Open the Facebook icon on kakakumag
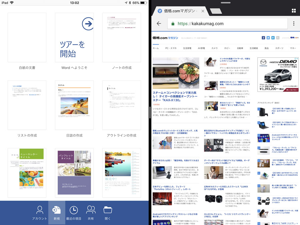Screen dimensions: 300x225 pos(263,38)
